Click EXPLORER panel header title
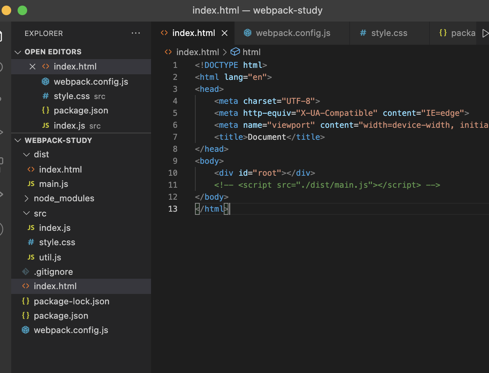 44,34
